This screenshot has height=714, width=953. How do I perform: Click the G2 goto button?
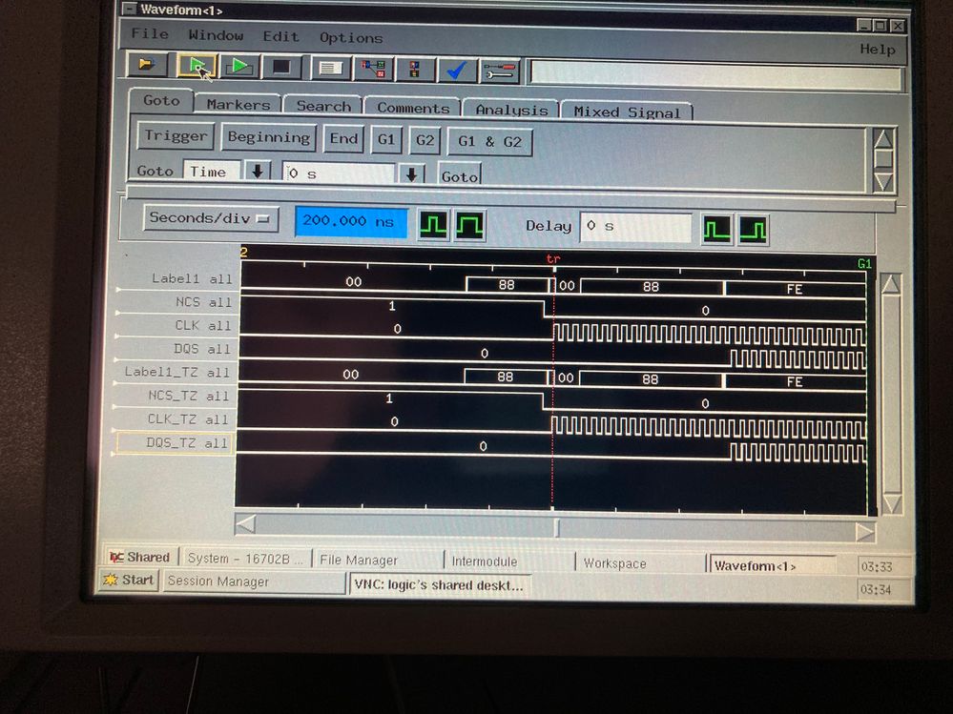[425, 141]
